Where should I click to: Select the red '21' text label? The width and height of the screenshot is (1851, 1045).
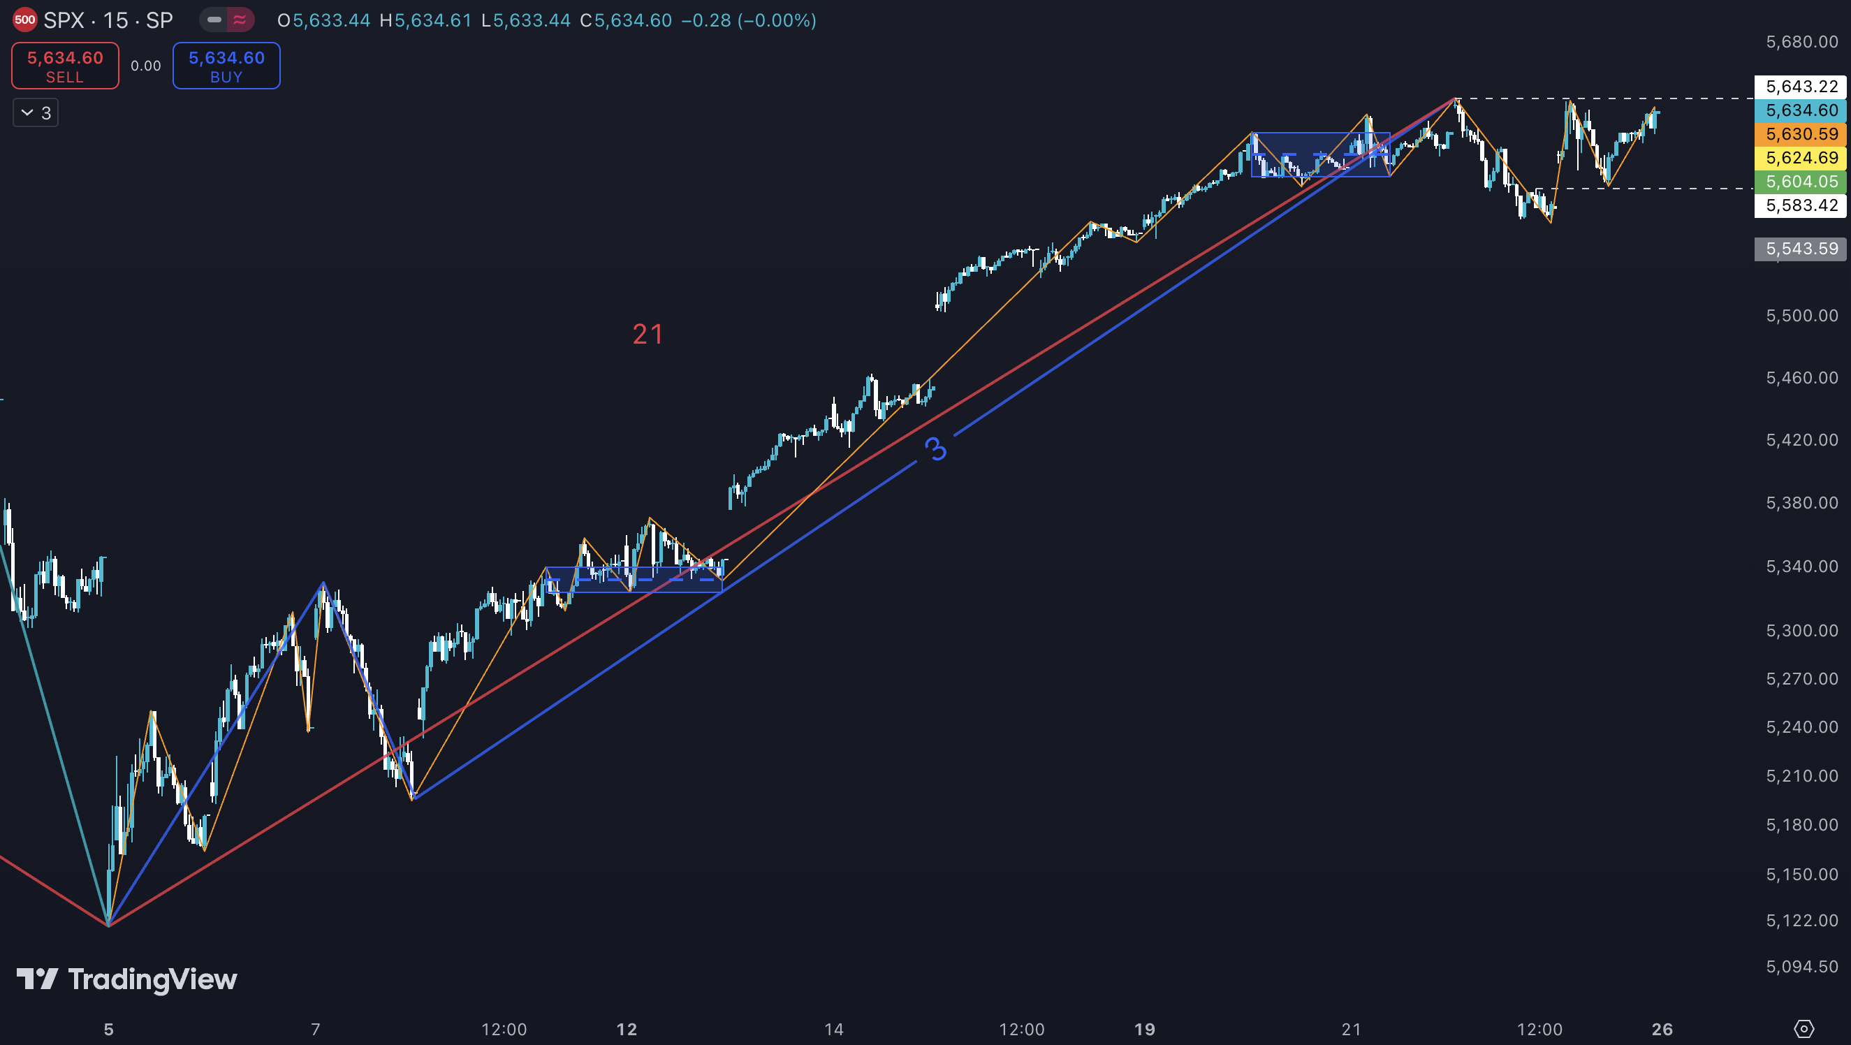(x=648, y=334)
